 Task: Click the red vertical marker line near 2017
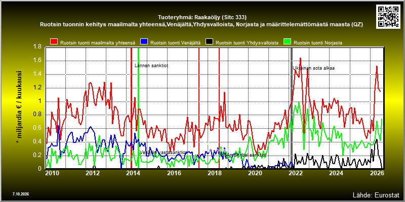(x=199, y=108)
